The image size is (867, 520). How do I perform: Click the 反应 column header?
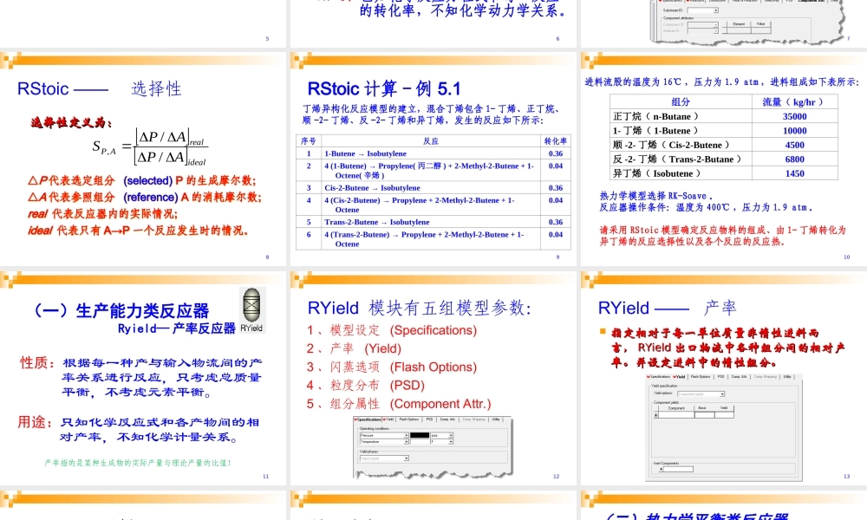click(x=431, y=141)
